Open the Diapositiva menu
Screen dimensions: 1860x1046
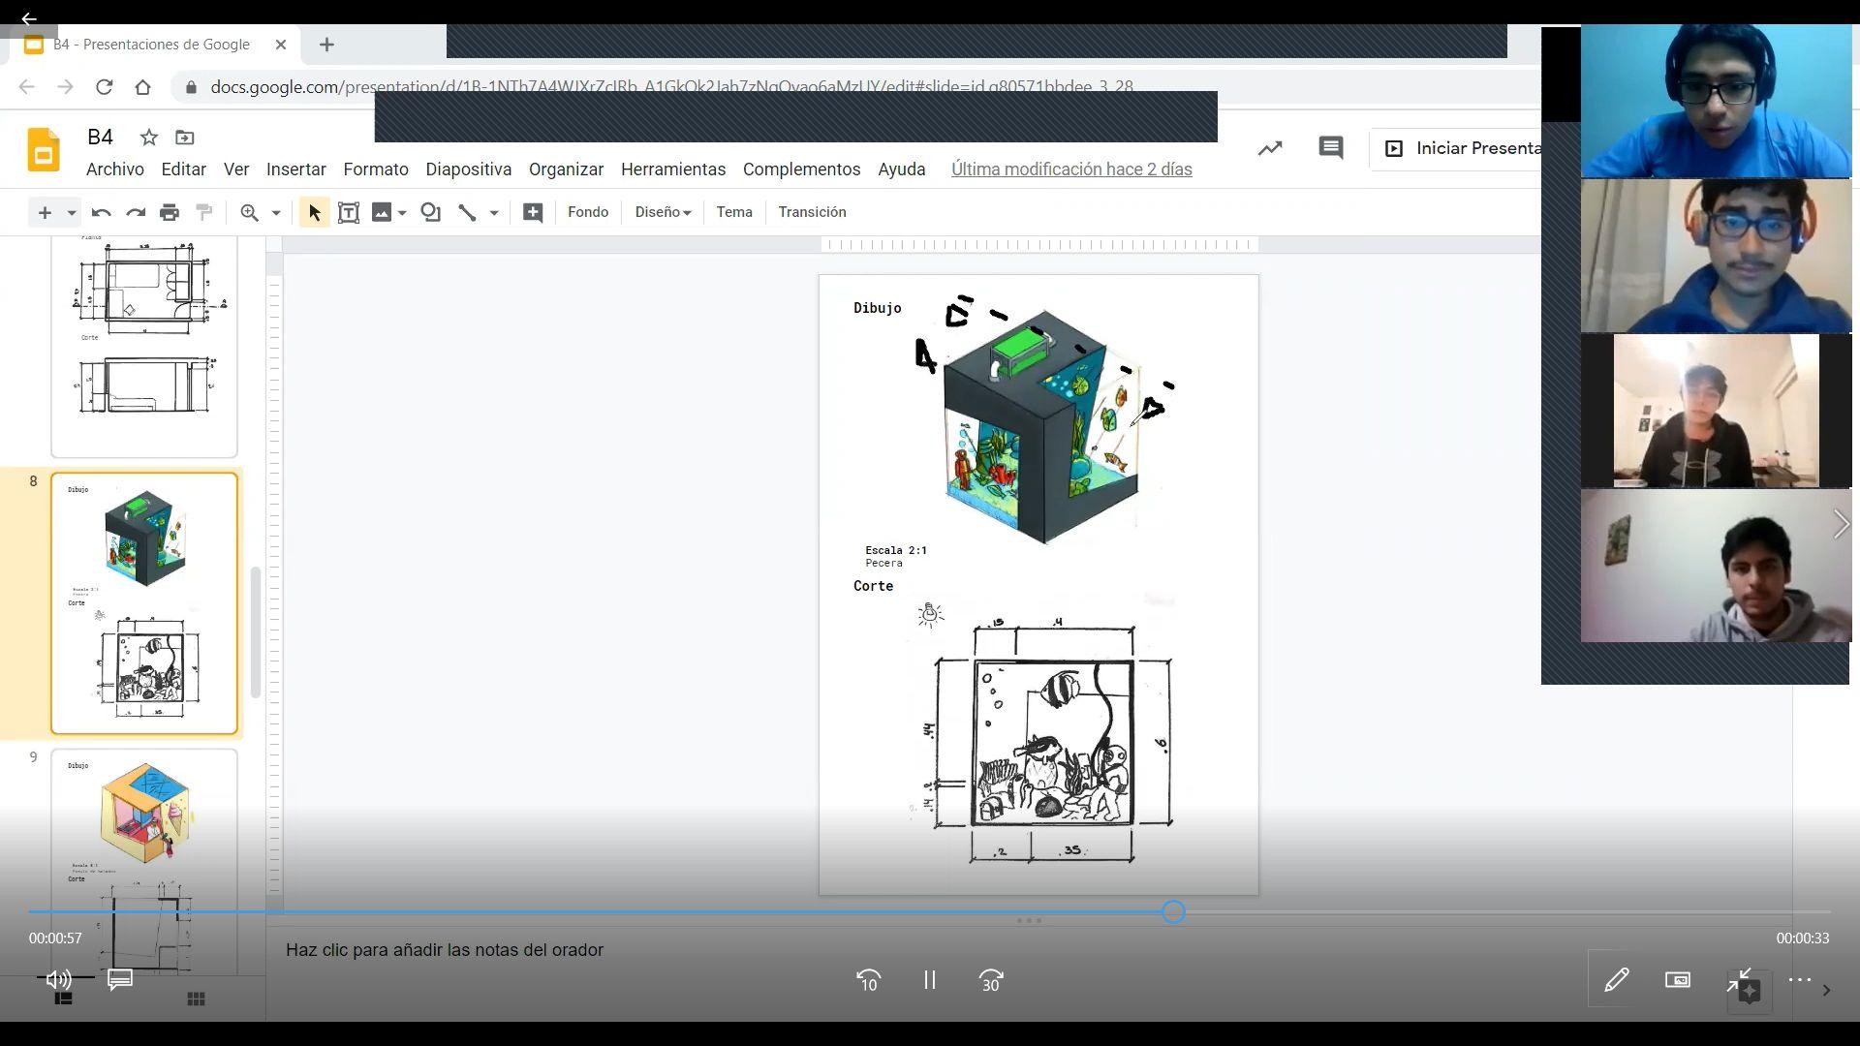click(x=469, y=169)
